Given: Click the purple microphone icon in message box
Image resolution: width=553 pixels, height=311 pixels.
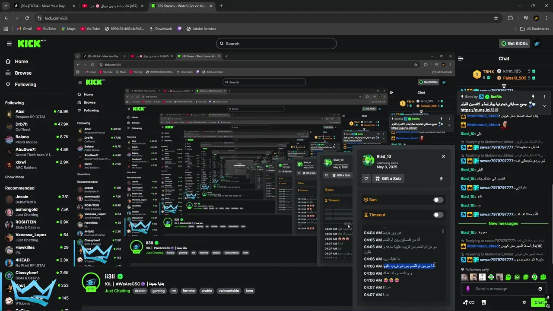Looking at the screenshot, I should (467, 289).
